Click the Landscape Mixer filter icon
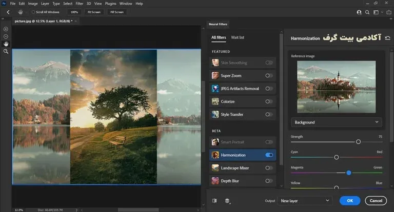 pos(215,168)
